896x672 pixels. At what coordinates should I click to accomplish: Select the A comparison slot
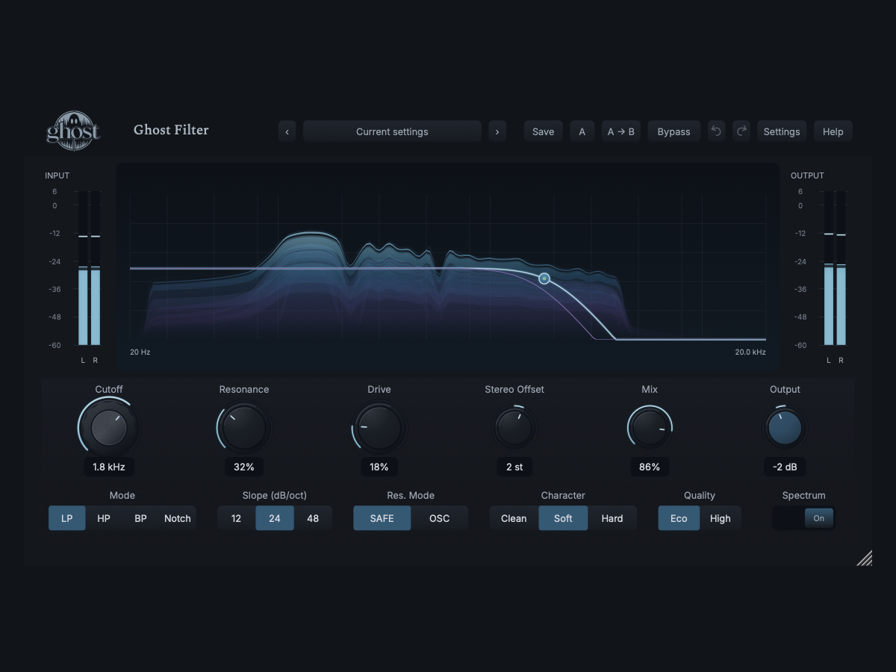(x=582, y=131)
